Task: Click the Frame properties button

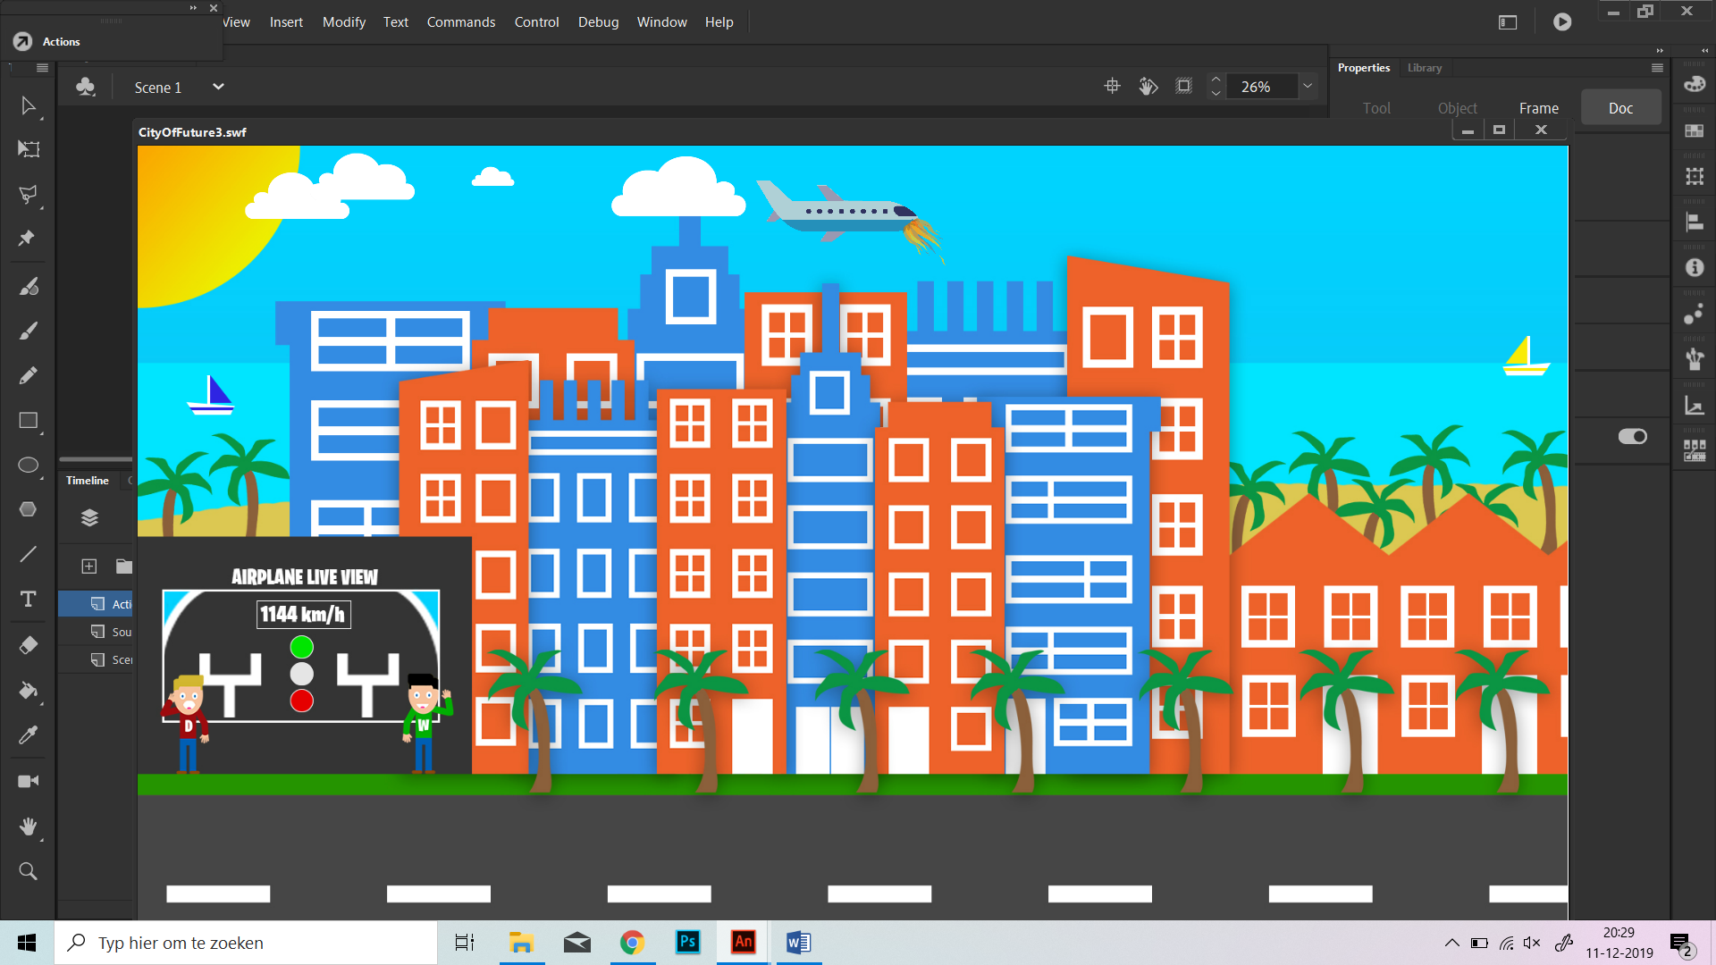Action: (1538, 108)
